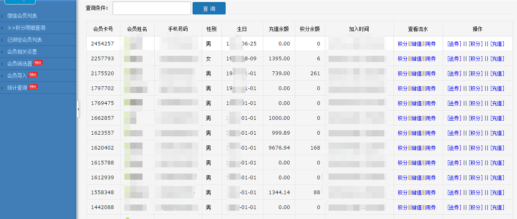Open >>积分明细查询 in the sidebar

(x=26, y=28)
